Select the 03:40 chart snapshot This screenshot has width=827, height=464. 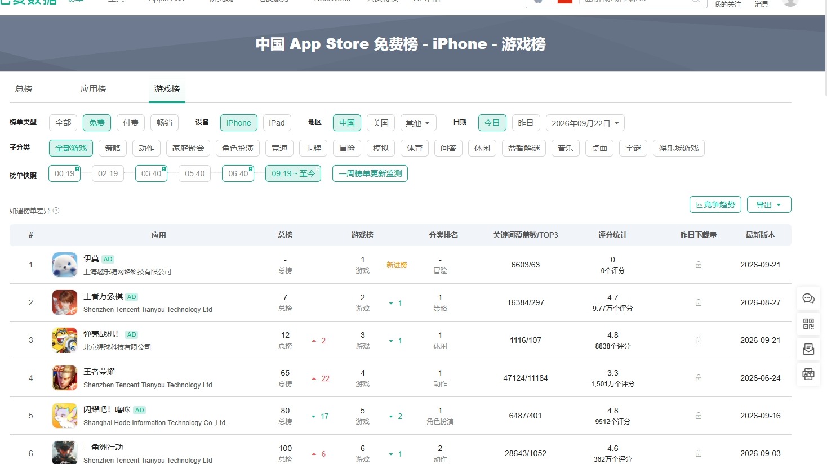(151, 173)
